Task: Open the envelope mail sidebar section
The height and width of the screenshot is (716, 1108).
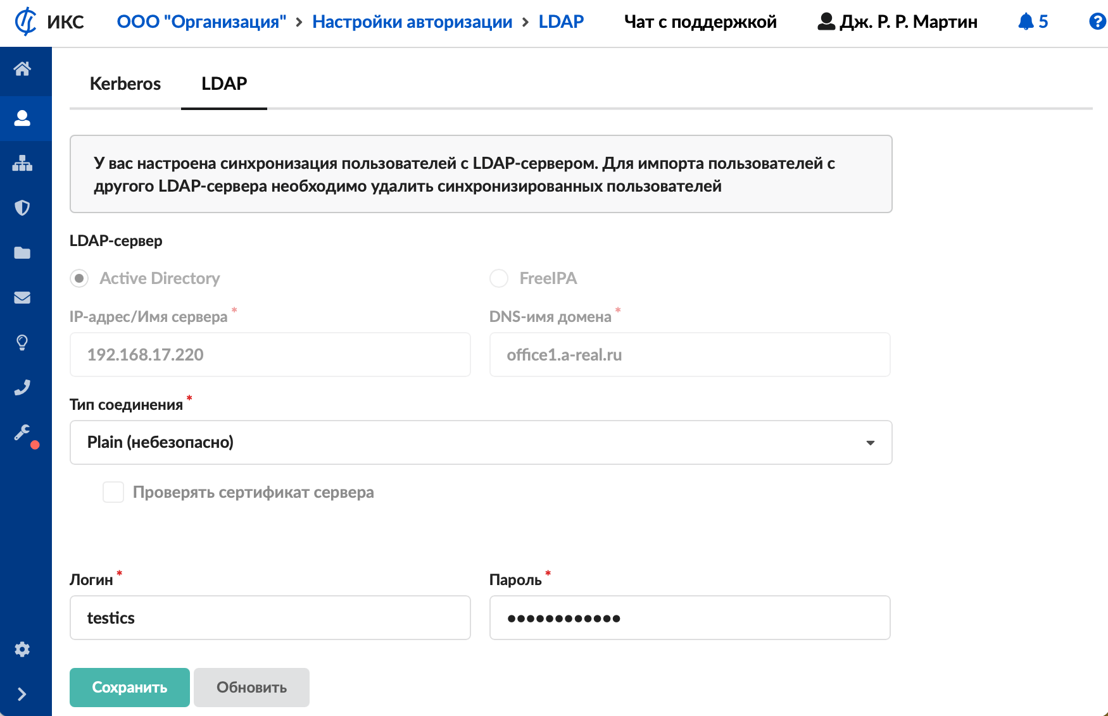Action: [23, 297]
